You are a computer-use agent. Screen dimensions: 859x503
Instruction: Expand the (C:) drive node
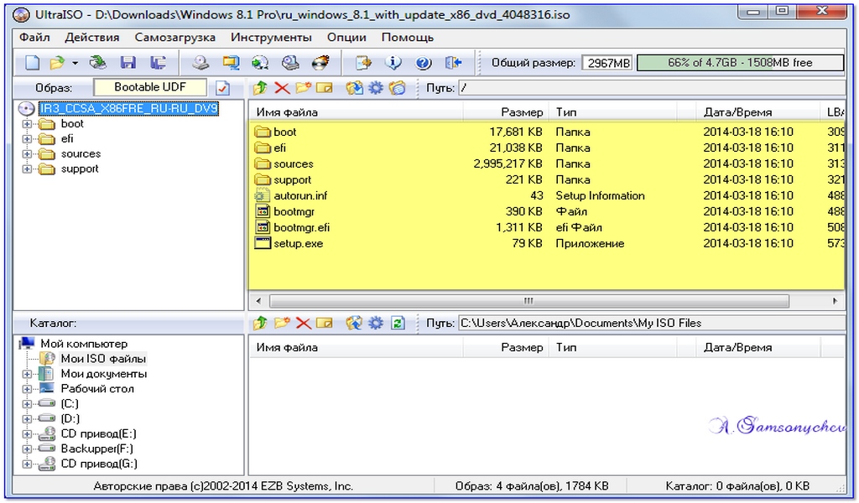pos(27,404)
